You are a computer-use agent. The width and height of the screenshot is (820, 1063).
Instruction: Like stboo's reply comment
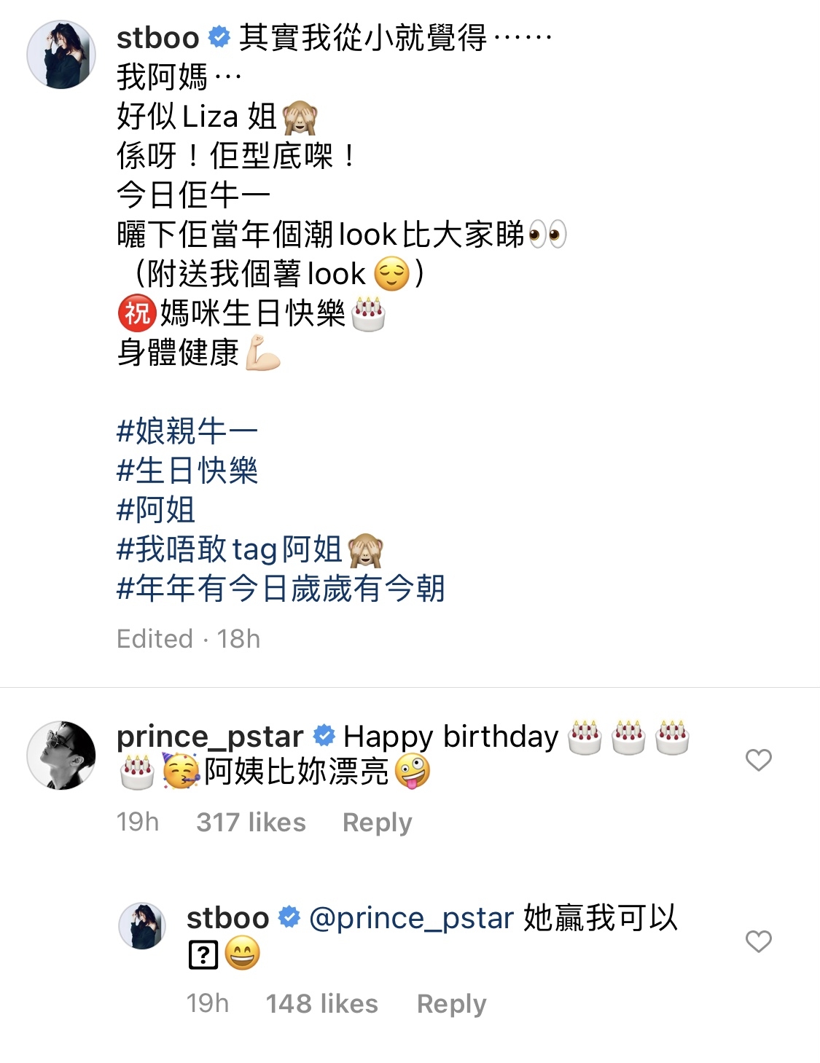(x=758, y=941)
